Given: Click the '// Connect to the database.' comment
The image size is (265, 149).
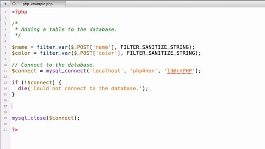Looking at the screenshot, I should (53, 65).
